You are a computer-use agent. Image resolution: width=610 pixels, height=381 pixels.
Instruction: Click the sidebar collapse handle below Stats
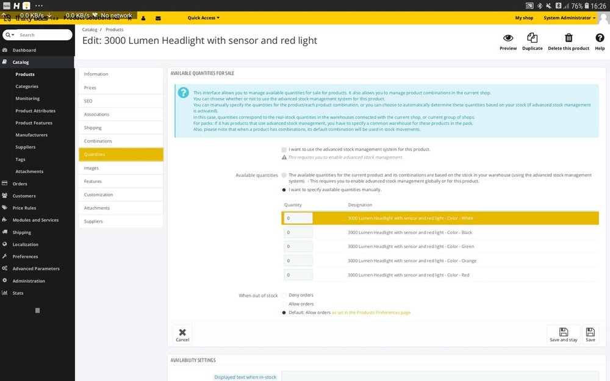37,310
